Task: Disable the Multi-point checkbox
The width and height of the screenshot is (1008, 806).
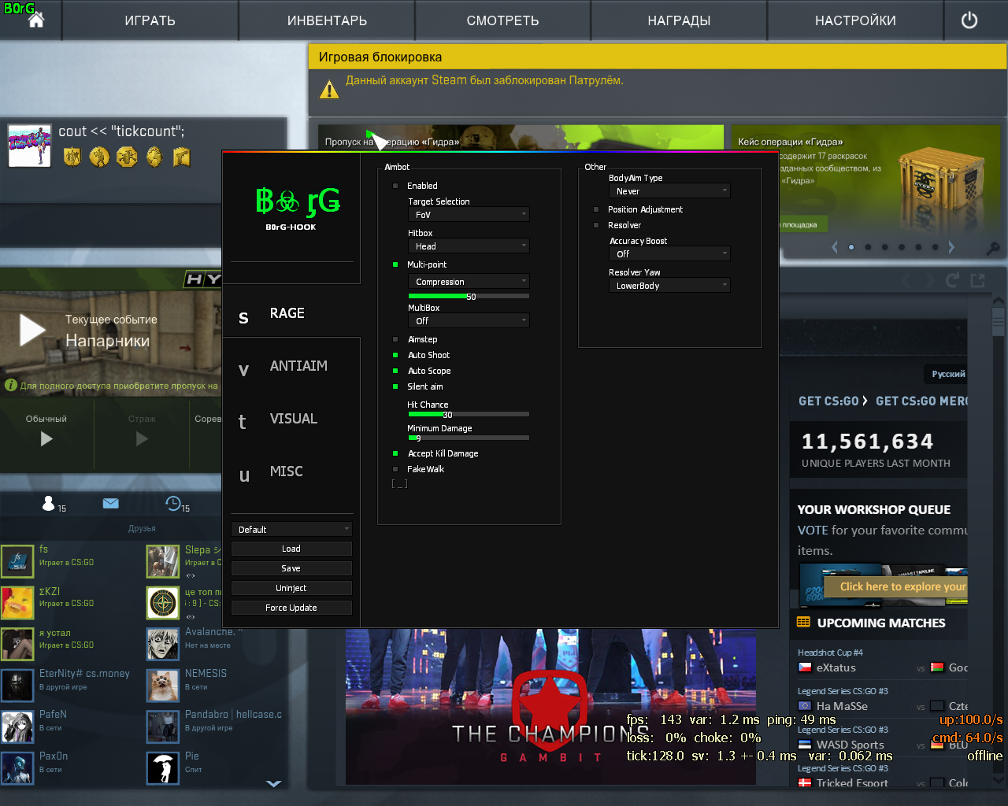Action: pyautogui.click(x=395, y=264)
